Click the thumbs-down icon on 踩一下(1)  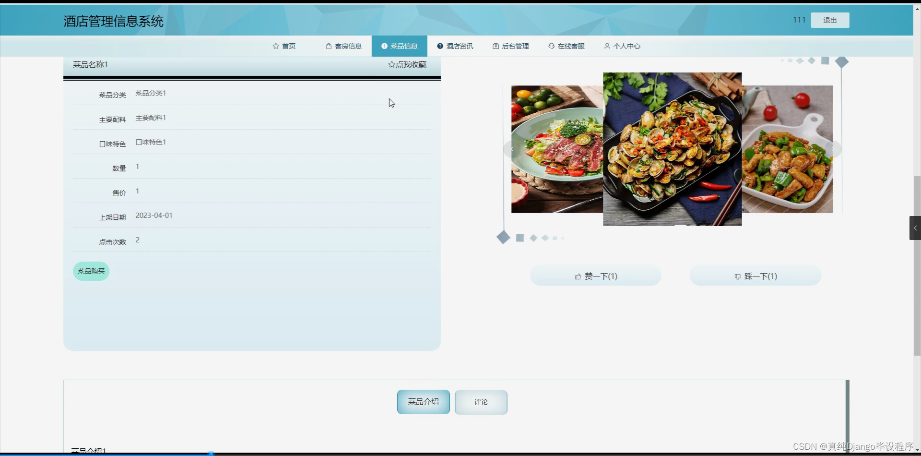738,277
